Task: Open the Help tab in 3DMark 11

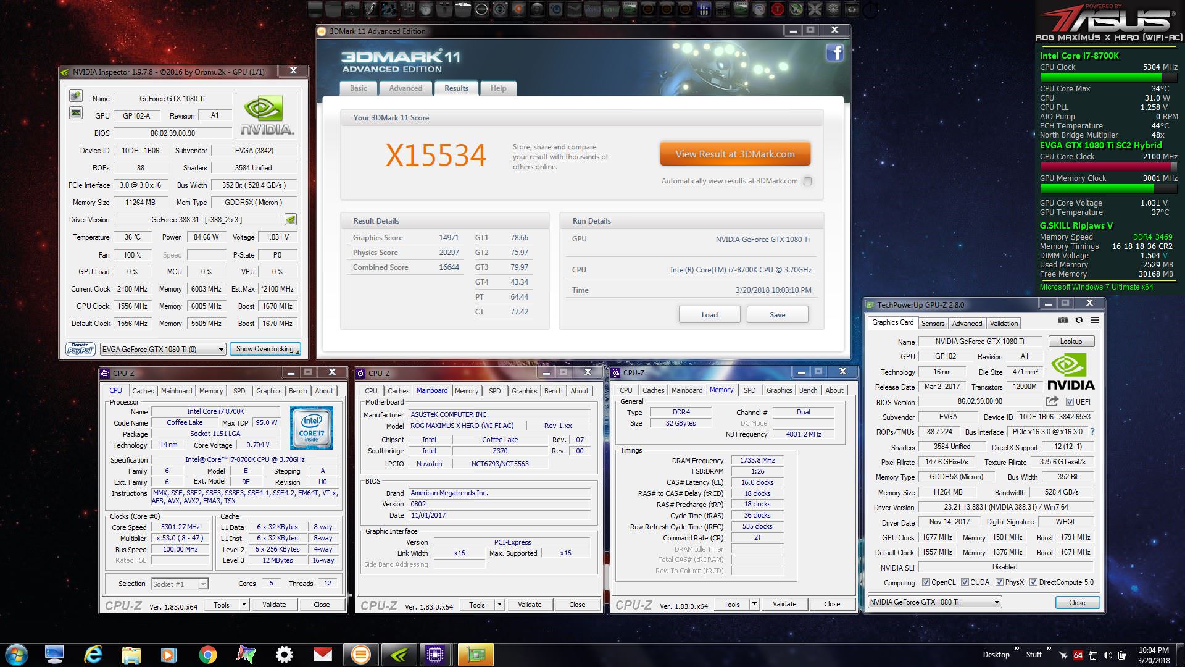Action: pyautogui.click(x=498, y=88)
